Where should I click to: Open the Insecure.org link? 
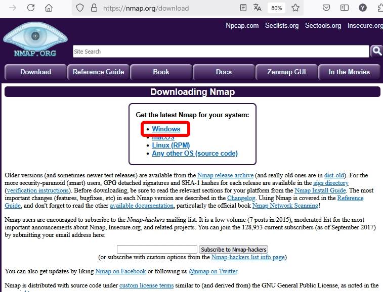tap(365, 26)
